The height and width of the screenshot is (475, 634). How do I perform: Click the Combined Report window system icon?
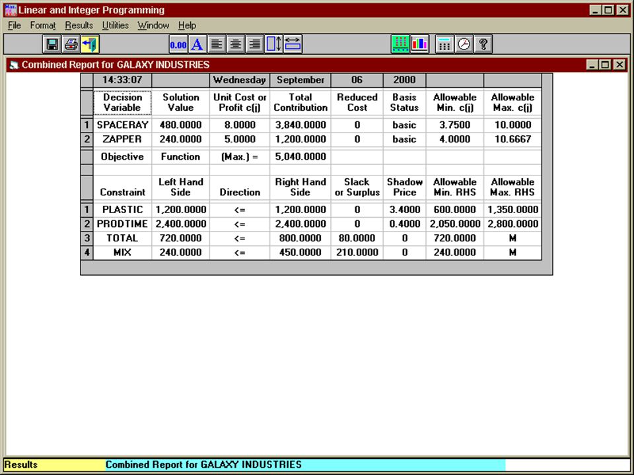coord(14,65)
